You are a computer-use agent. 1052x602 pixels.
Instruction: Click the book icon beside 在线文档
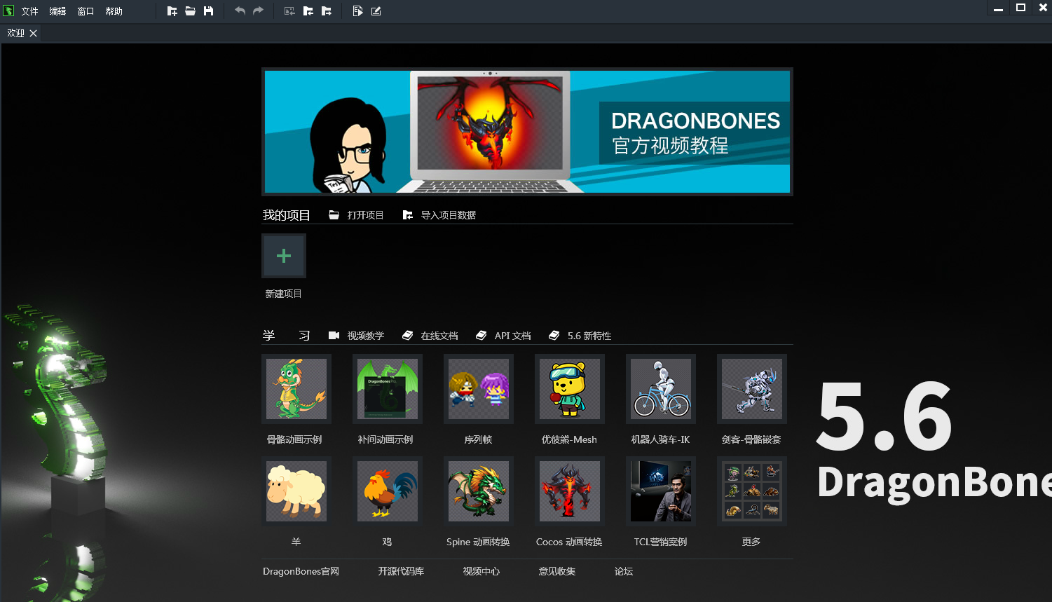(x=408, y=336)
